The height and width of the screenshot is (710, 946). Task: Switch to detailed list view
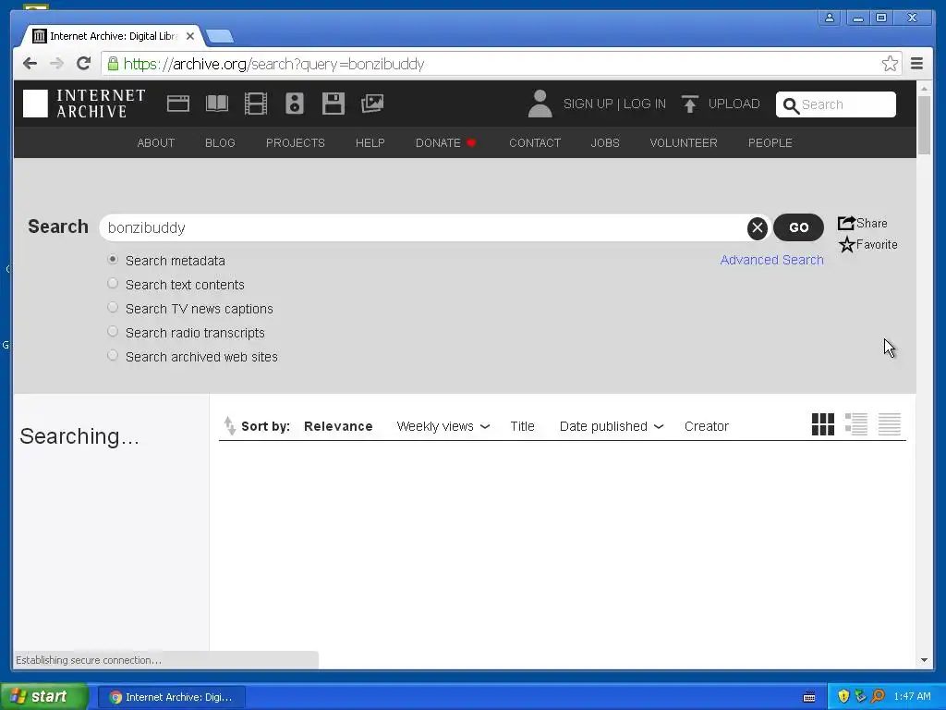856,424
